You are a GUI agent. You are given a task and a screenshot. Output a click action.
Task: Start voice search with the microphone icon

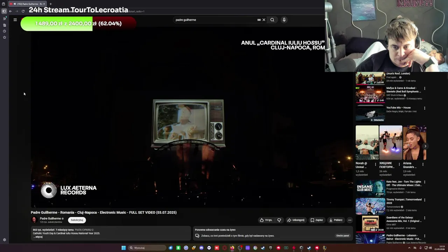pyautogui.click(x=284, y=20)
